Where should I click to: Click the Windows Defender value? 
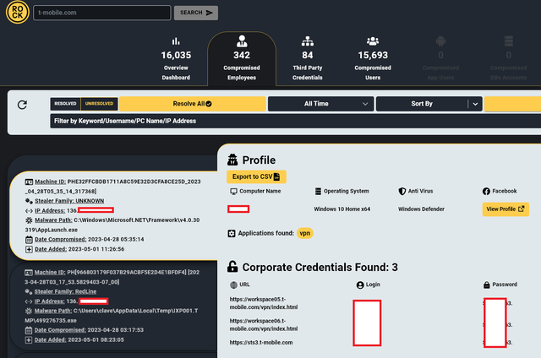[x=421, y=209]
